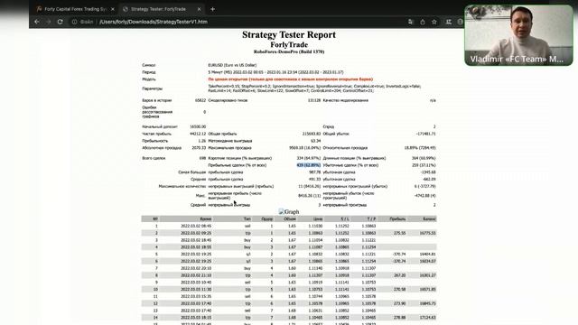Bookmark this page with the star icon
This screenshot has width=578, height=325.
434,22
